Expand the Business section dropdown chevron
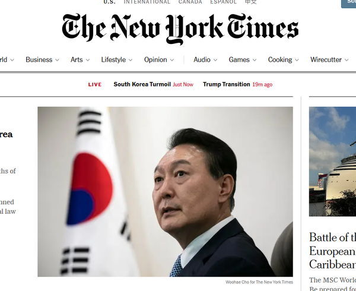 point(57,60)
